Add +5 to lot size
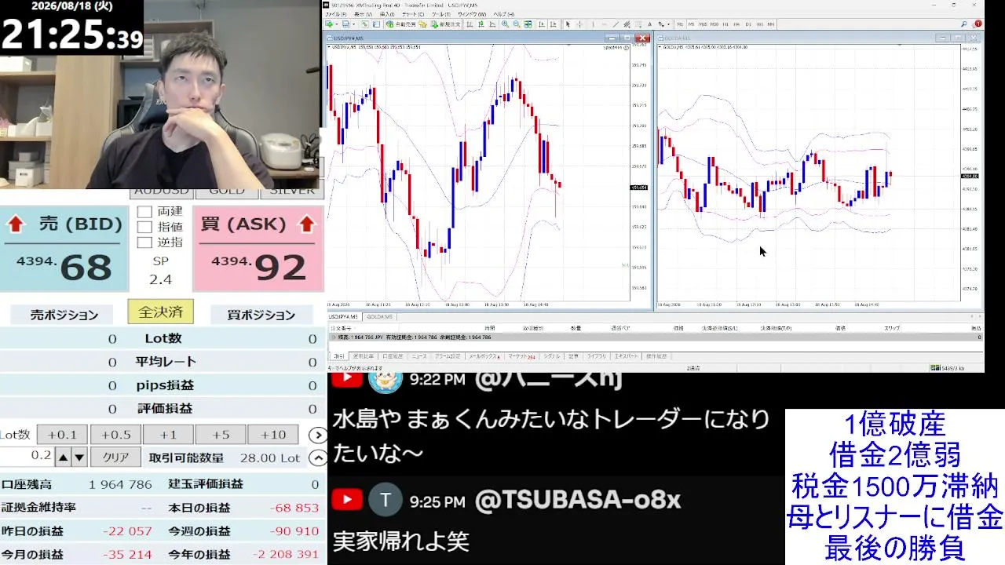 pyautogui.click(x=221, y=435)
